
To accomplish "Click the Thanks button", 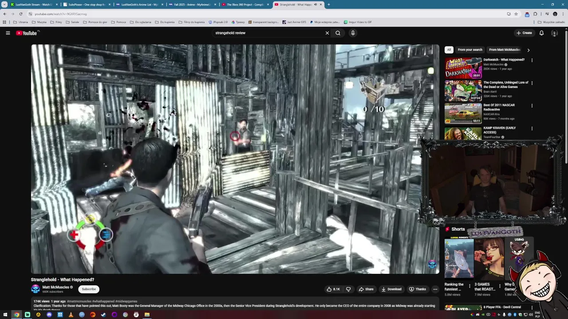I will (x=418, y=289).
